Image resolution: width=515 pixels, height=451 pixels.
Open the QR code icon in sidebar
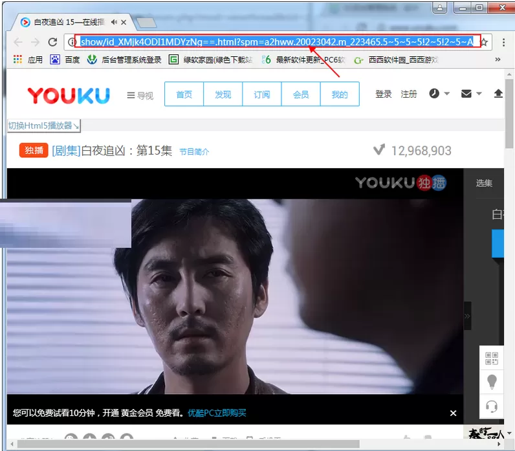[492, 358]
